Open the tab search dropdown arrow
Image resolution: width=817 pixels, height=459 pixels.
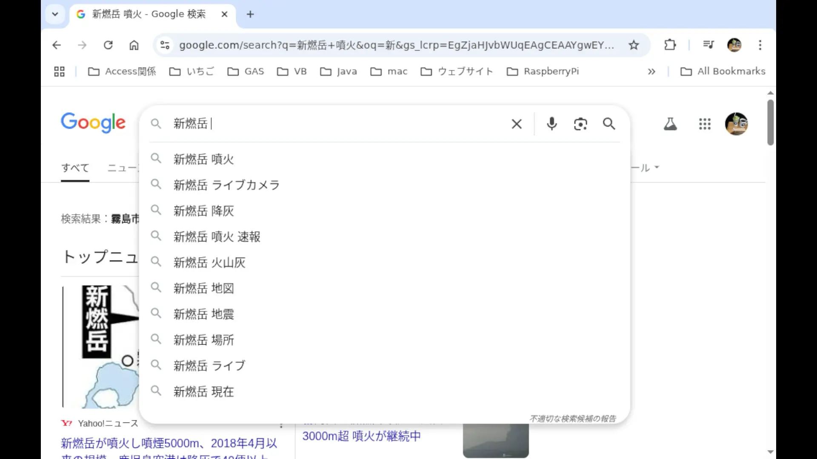(55, 14)
